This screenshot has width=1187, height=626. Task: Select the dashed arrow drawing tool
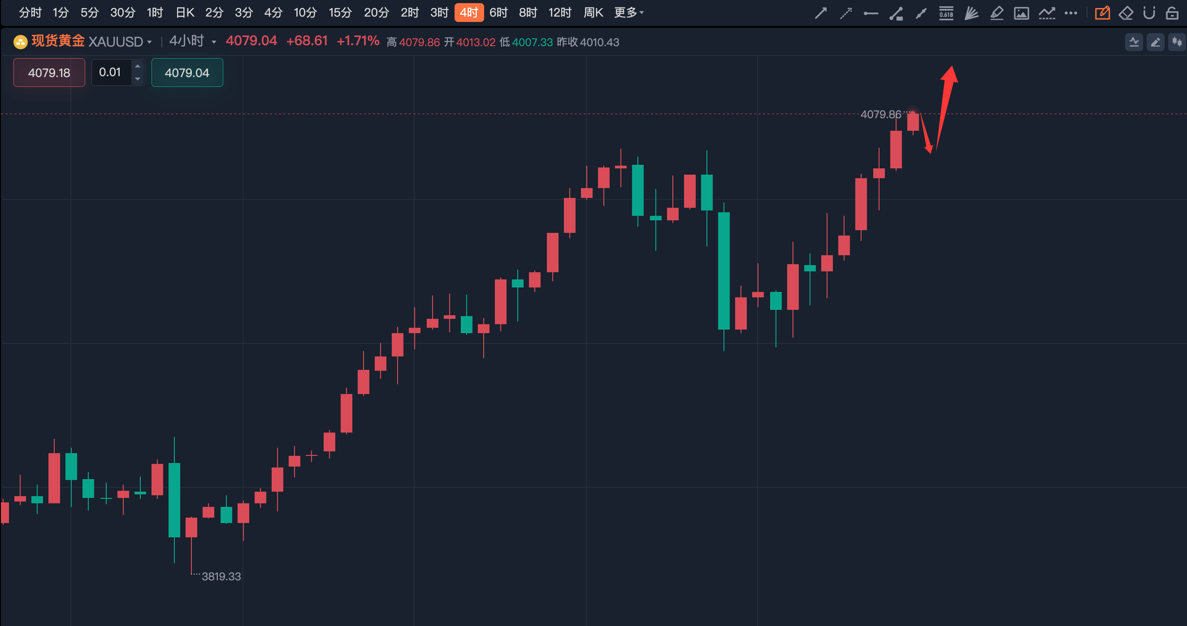[845, 13]
